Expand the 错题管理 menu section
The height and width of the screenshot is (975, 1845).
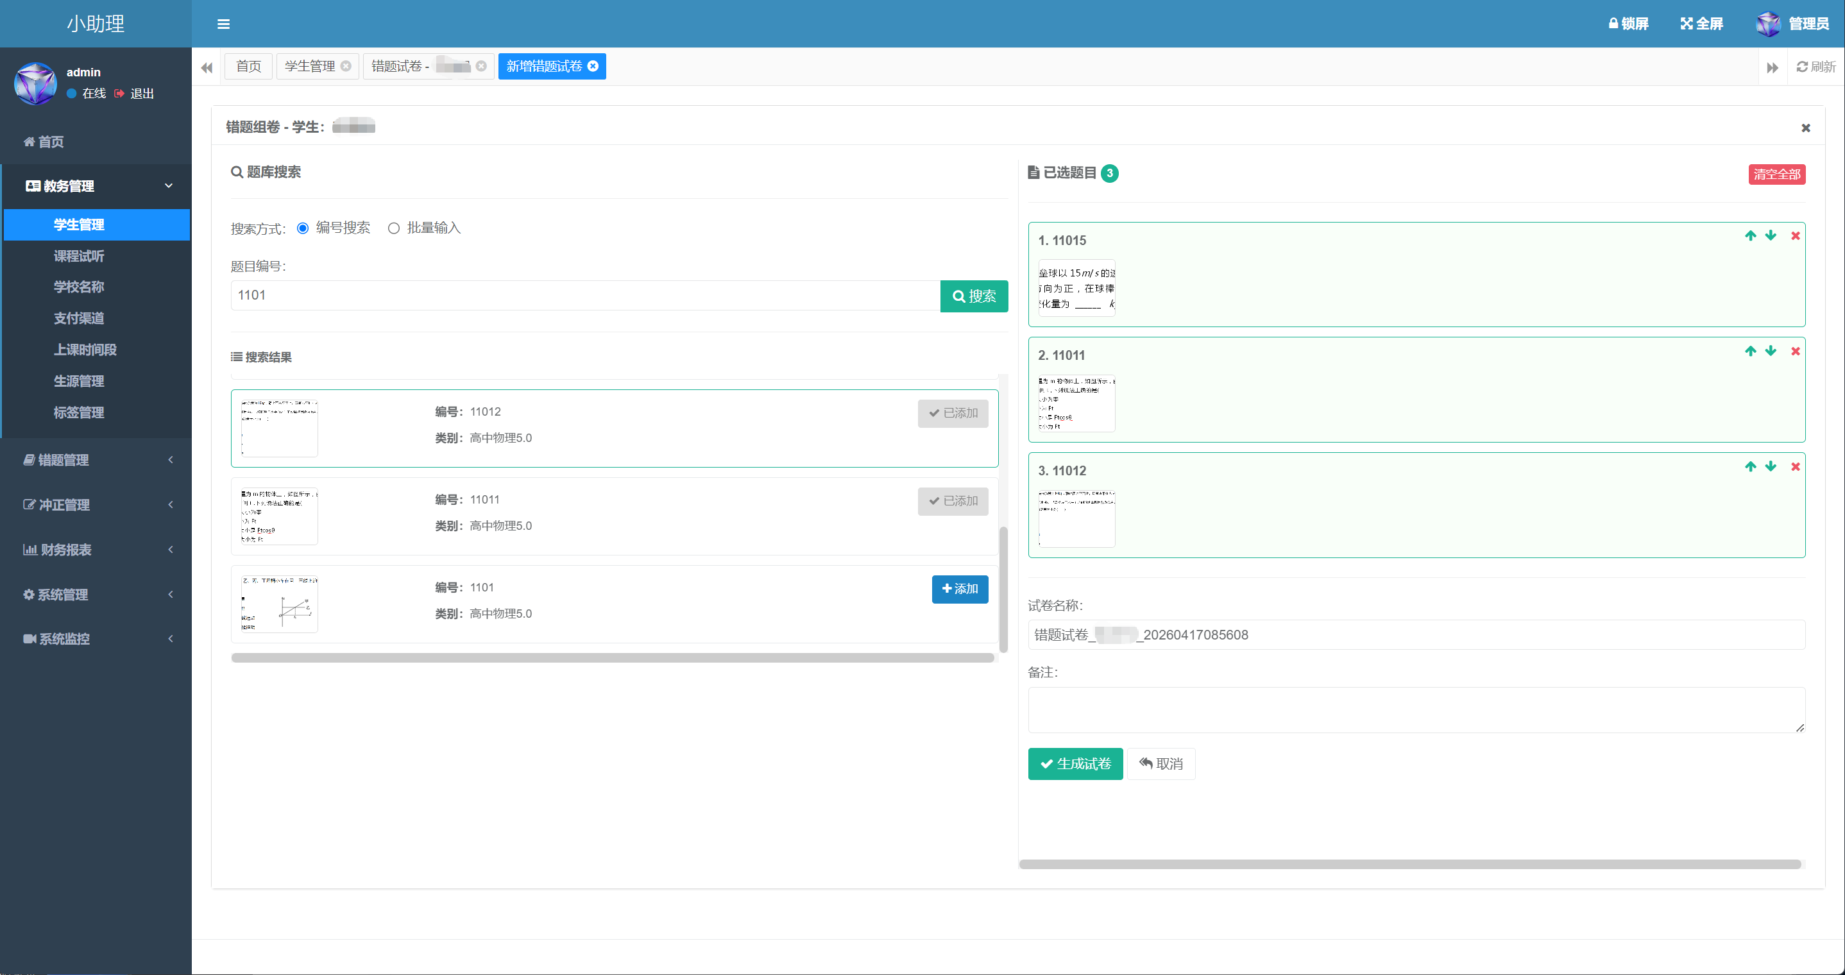97,460
